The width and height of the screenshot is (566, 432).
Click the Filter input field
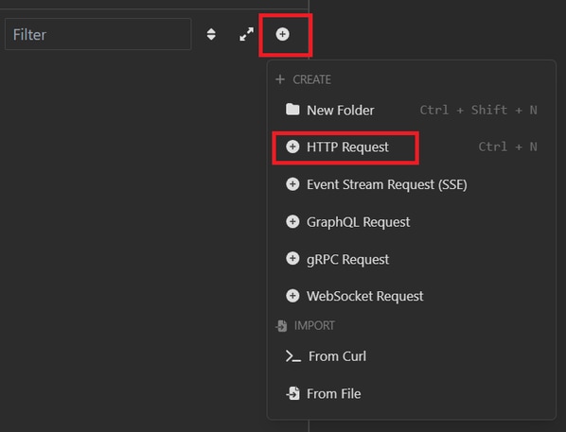pos(97,34)
